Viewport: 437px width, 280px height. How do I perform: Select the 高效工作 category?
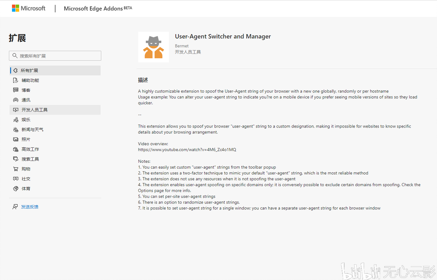(30, 149)
